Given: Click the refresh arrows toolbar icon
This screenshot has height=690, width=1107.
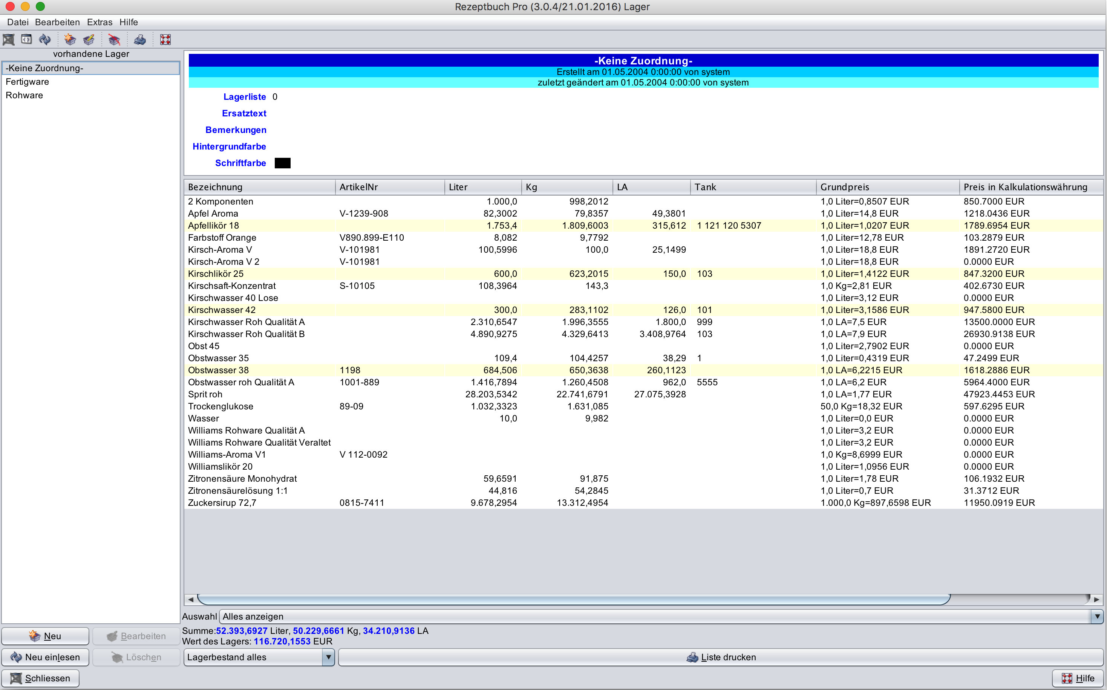Looking at the screenshot, I should click(45, 40).
